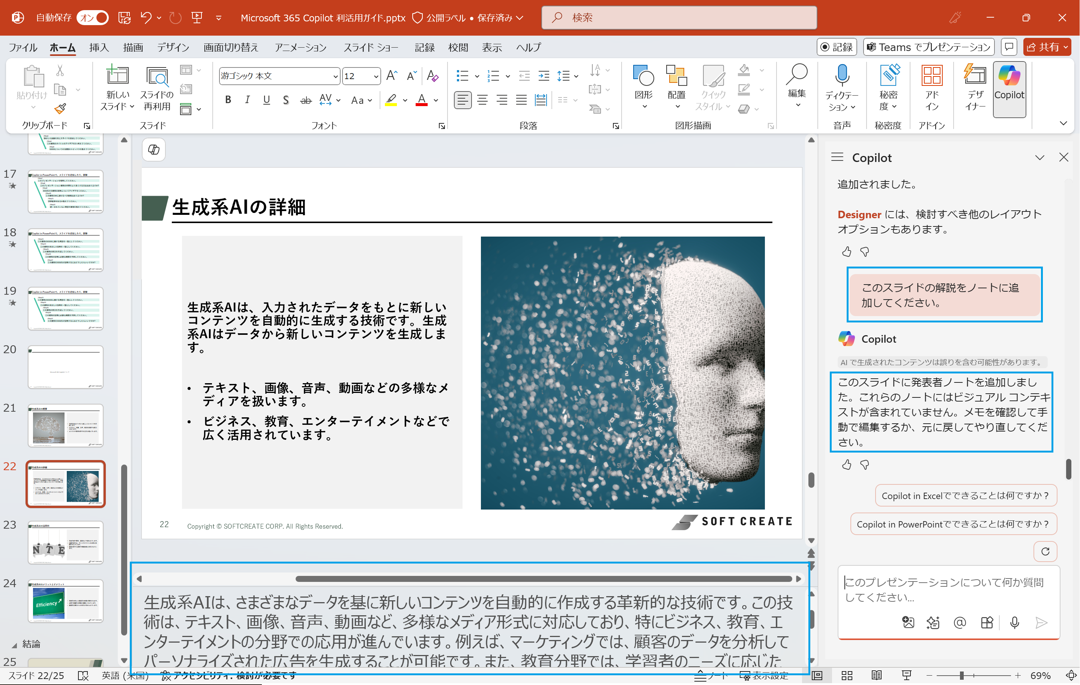Apply text shadow with the S icon
This screenshot has width=1080, height=685.
pyautogui.click(x=286, y=100)
